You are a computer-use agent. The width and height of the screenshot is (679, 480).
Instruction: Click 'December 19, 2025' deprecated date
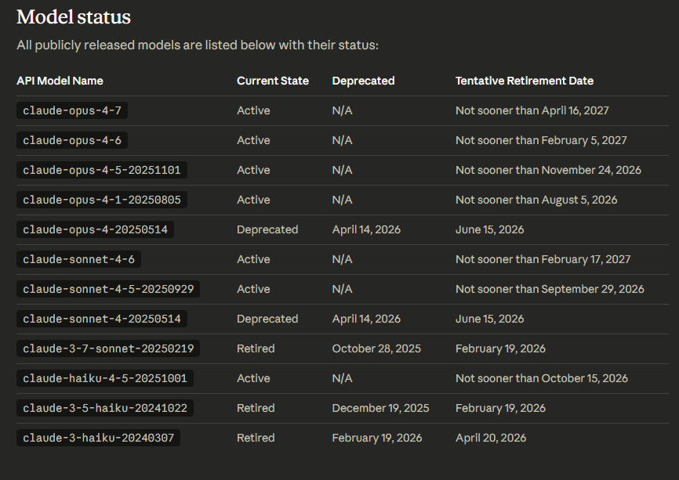pyautogui.click(x=380, y=408)
